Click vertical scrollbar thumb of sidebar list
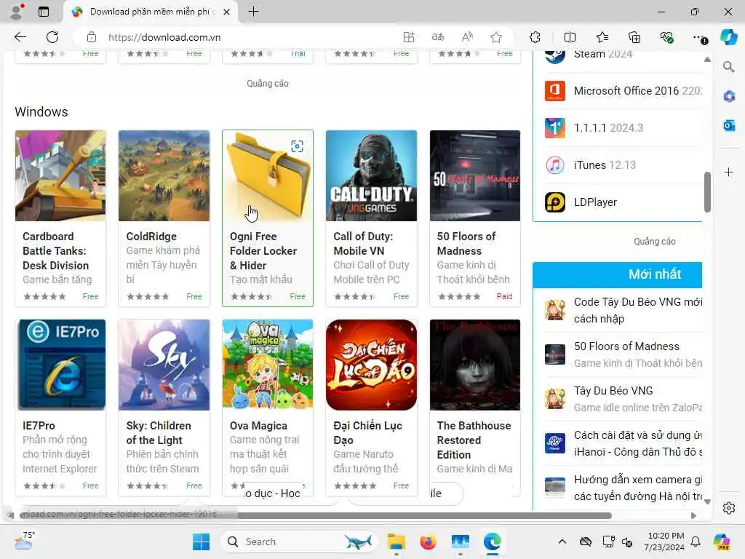 click(707, 192)
